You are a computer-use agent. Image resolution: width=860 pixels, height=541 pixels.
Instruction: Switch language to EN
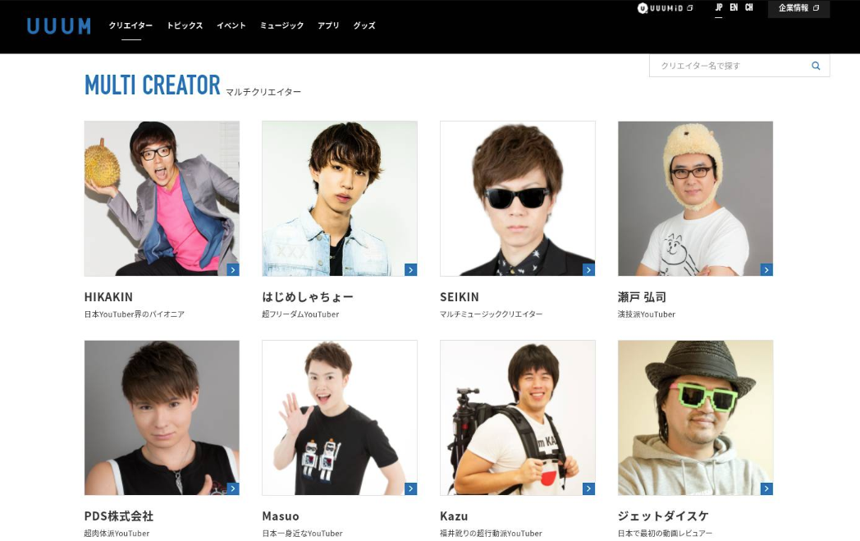click(734, 7)
